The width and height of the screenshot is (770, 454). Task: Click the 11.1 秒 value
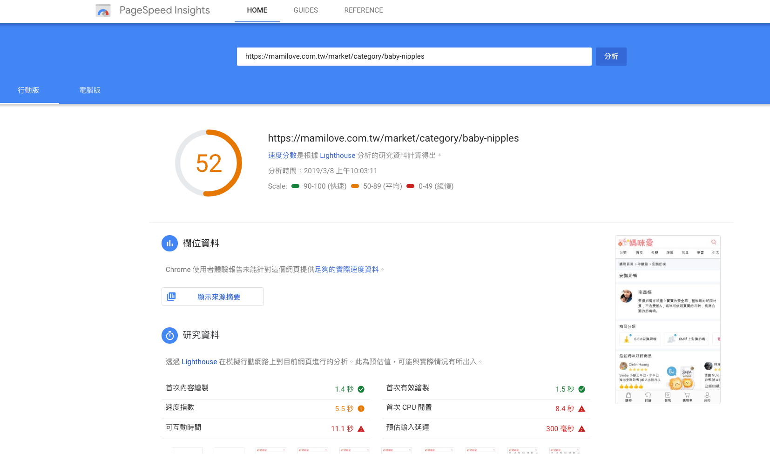click(342, 429)
